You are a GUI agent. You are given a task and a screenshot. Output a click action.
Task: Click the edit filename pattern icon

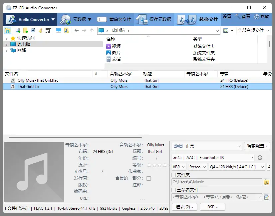pos(266,197)
